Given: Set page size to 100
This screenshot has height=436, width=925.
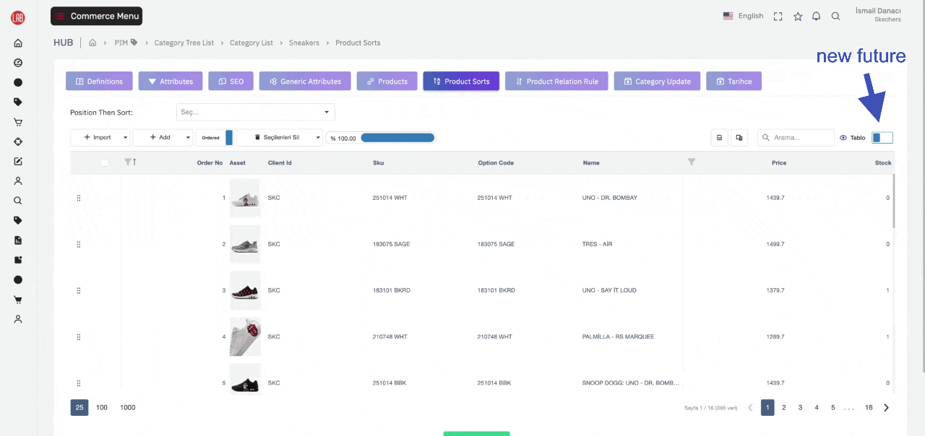Looking at the screenshot, I should pos(102,408).
